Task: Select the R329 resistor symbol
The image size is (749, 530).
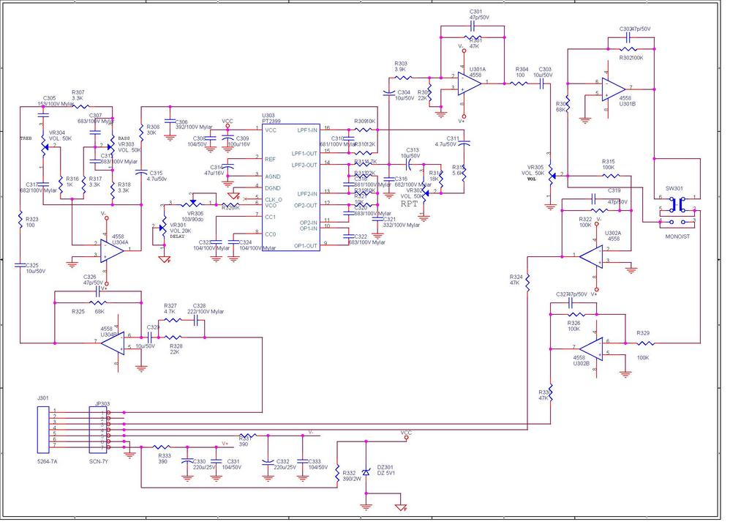Action: click(646, 343)
